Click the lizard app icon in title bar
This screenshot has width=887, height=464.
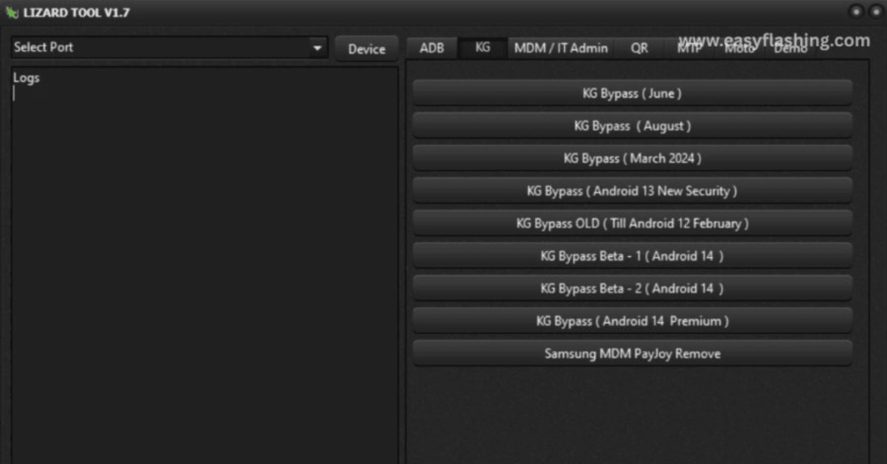click(x=12, y=12)
